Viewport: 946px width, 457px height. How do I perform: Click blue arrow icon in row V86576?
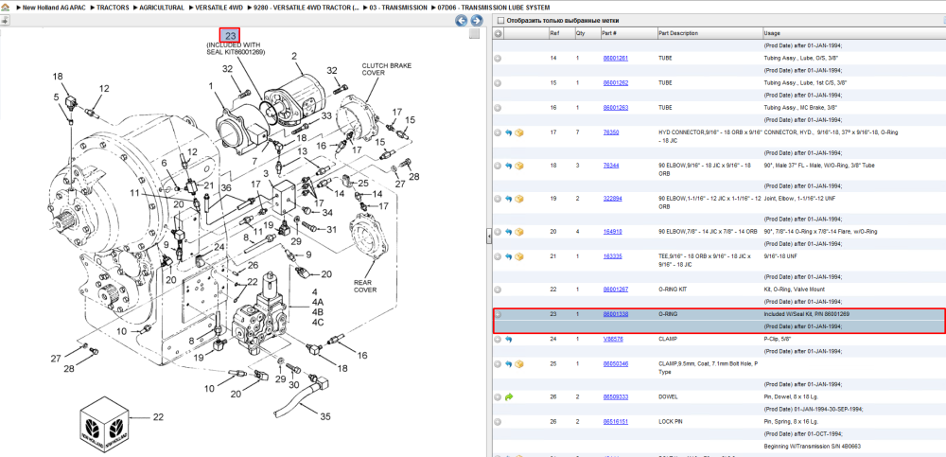(x=509, y=340)
